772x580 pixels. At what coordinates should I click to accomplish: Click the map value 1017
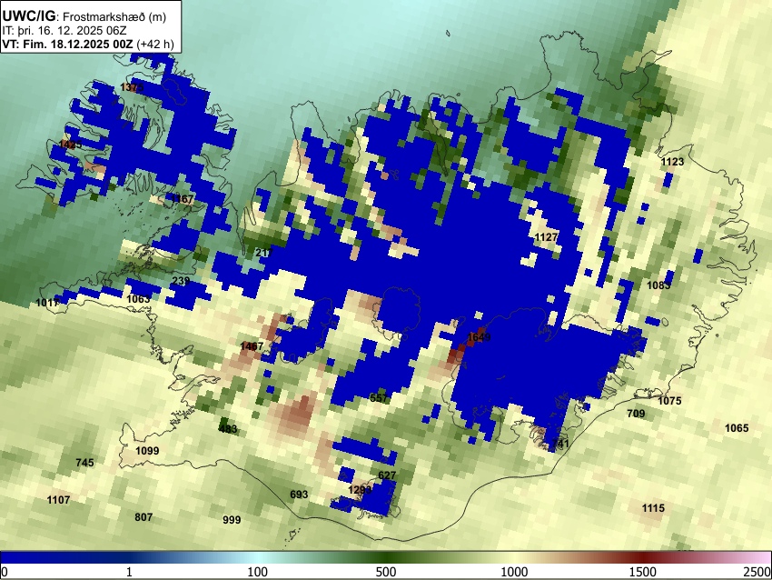[48, 302]
